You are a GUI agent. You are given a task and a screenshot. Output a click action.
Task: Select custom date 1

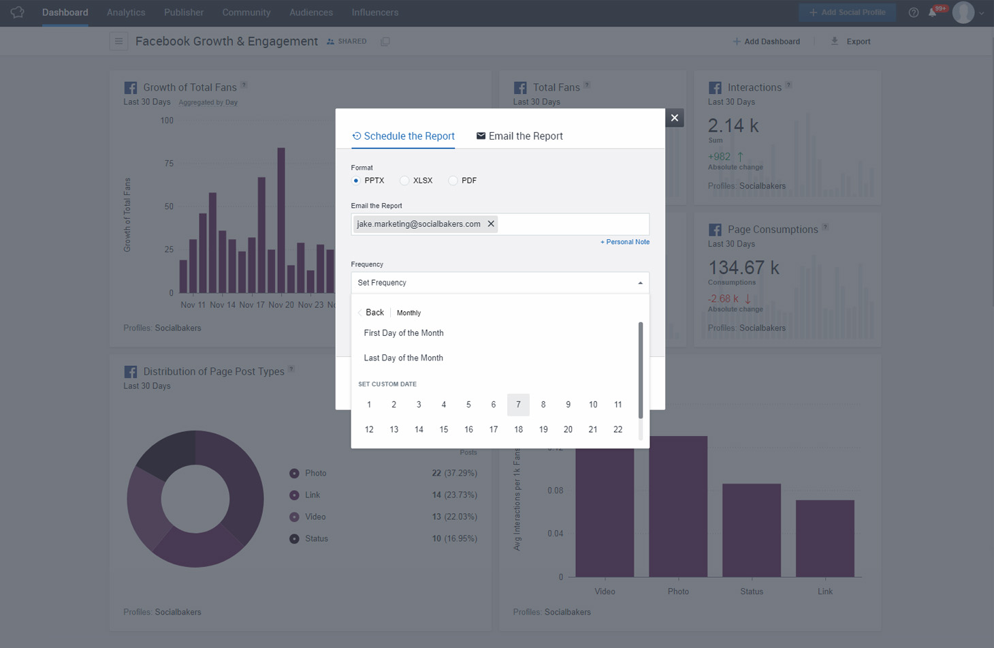(x=369, y=405)
